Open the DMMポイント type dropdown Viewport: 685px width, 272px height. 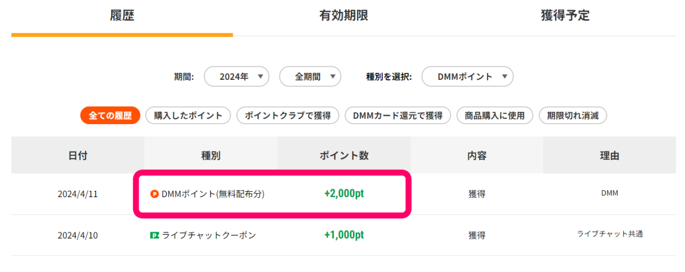point(467,77)
